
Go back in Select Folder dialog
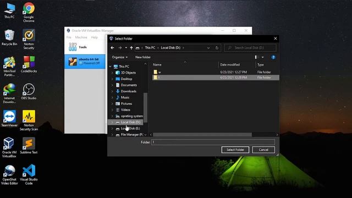tap(112, 48)
